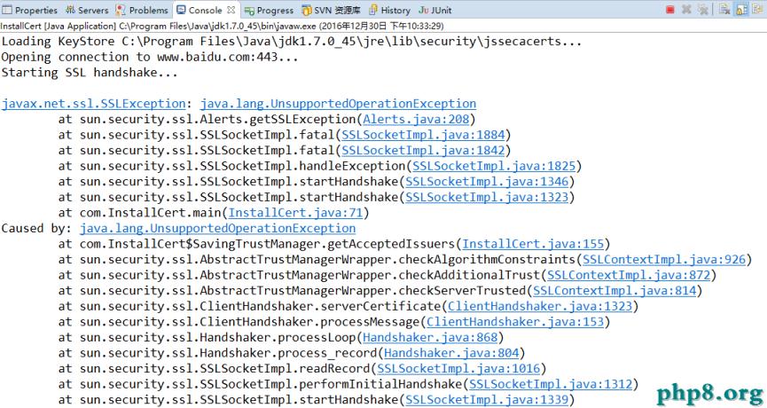Show the Problems tab
The height and width of the screenshot is (408, 767).
click(143, 10)
